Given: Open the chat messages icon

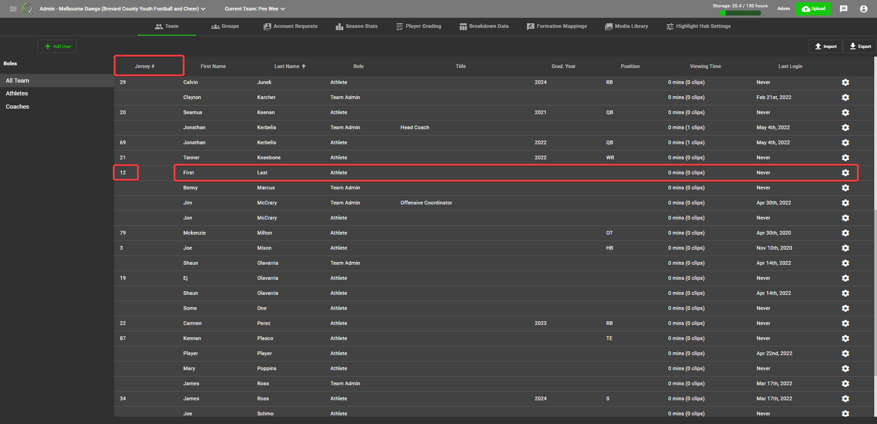Looking at the screenshot, I should coord(844,9).
